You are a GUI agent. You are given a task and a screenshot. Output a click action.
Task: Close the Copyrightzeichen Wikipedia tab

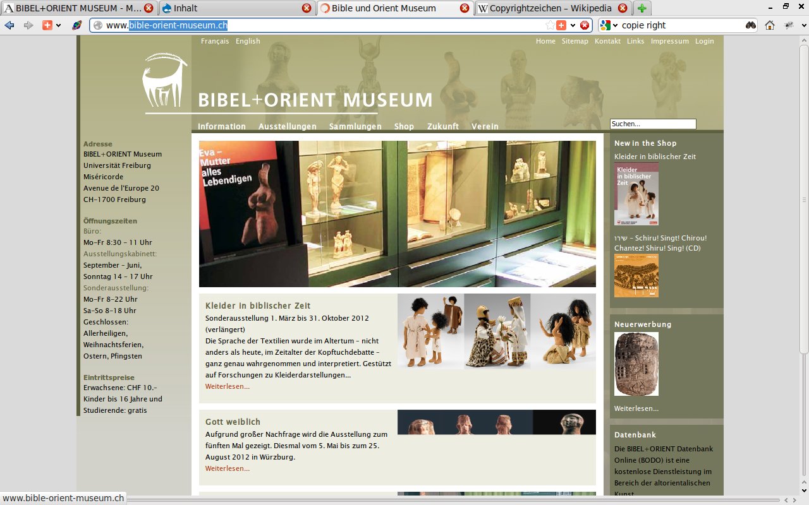click(623, 8)
